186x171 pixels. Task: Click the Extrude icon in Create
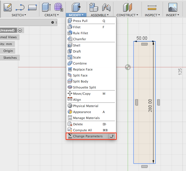[46, 7]
